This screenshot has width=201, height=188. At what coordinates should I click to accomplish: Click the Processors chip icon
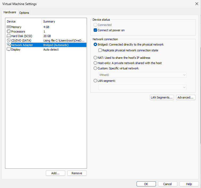9,32
